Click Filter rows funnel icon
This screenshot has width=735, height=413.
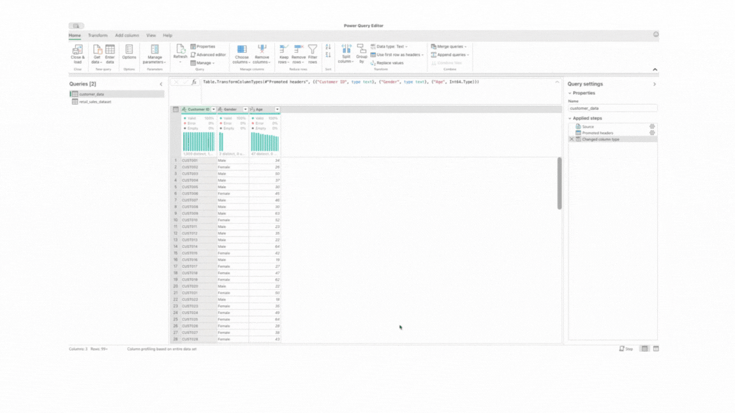coord(313,48)
